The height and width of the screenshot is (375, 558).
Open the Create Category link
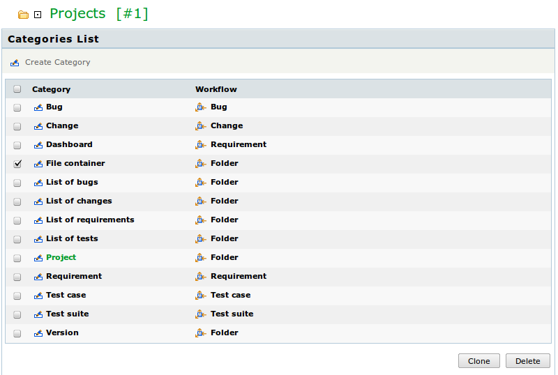pos(58,62)
